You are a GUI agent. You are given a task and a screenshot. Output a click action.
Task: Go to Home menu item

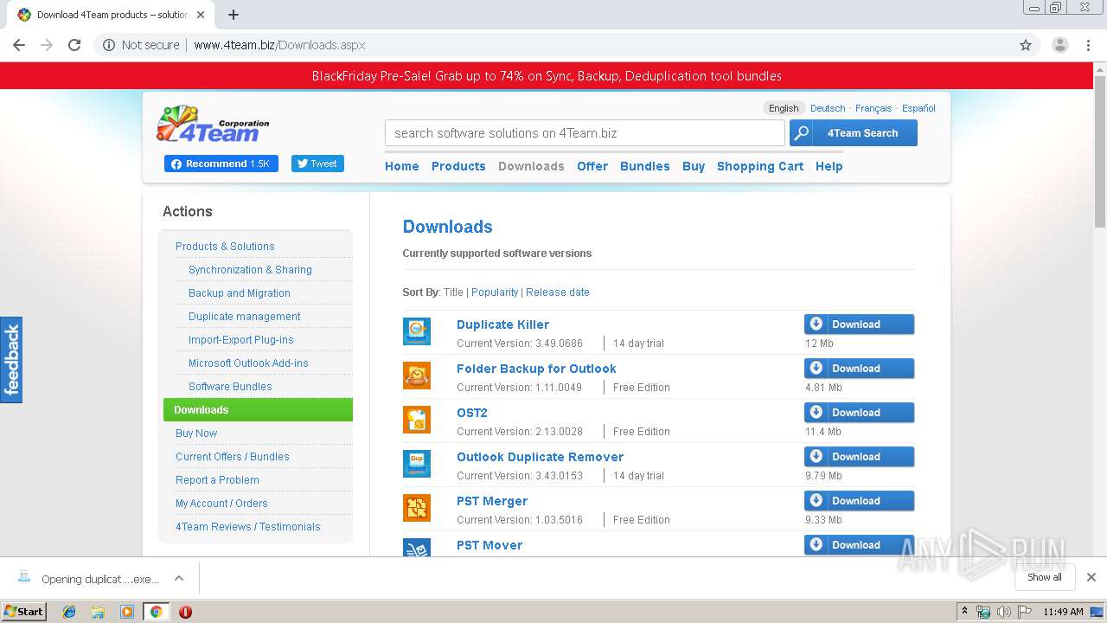[402, 166]
